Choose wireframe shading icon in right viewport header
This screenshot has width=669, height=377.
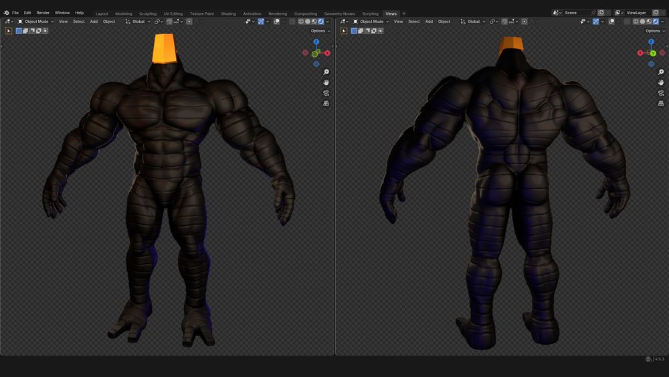click(636, 21)
